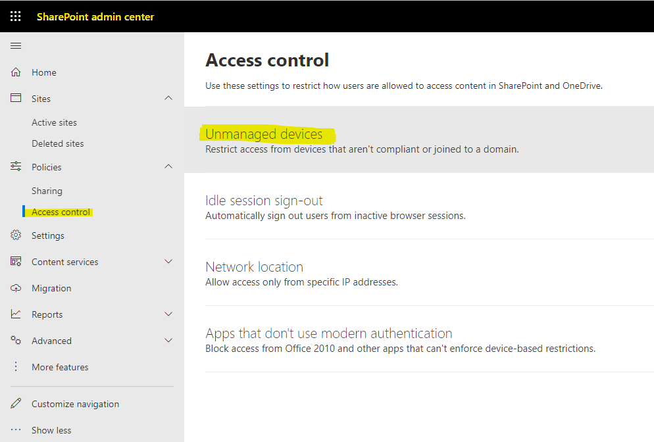The width and height of the screenshot is (654, 442).
Task: Click the Content services icon
Action: pyautogui.click(x=16, y=261)
